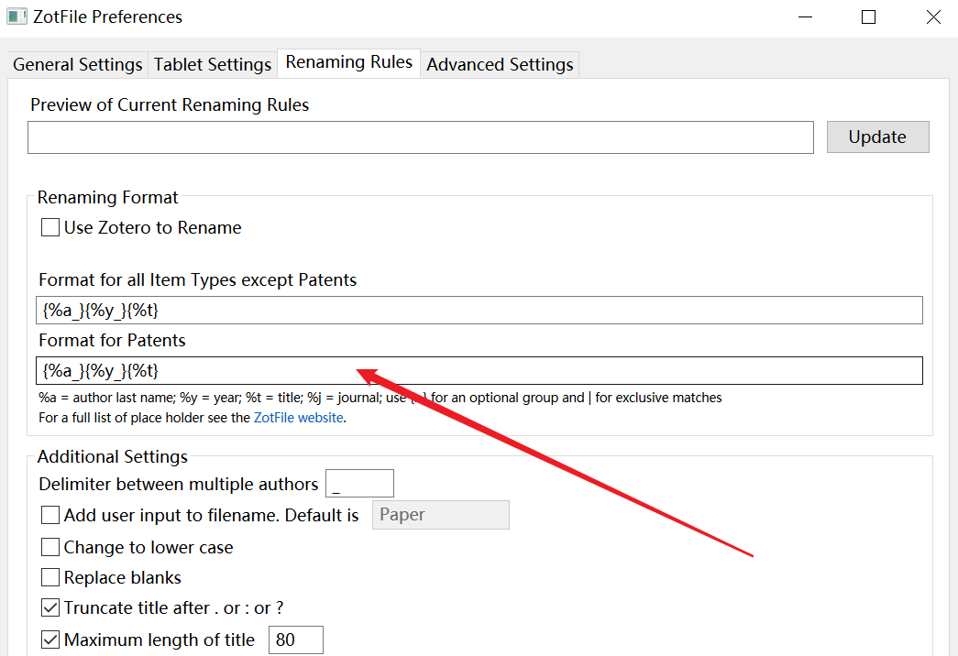Viewport: 958px width, 656px height.
Task: Minimize the ZotFile Preferences window
Action: tap(804, 17)
